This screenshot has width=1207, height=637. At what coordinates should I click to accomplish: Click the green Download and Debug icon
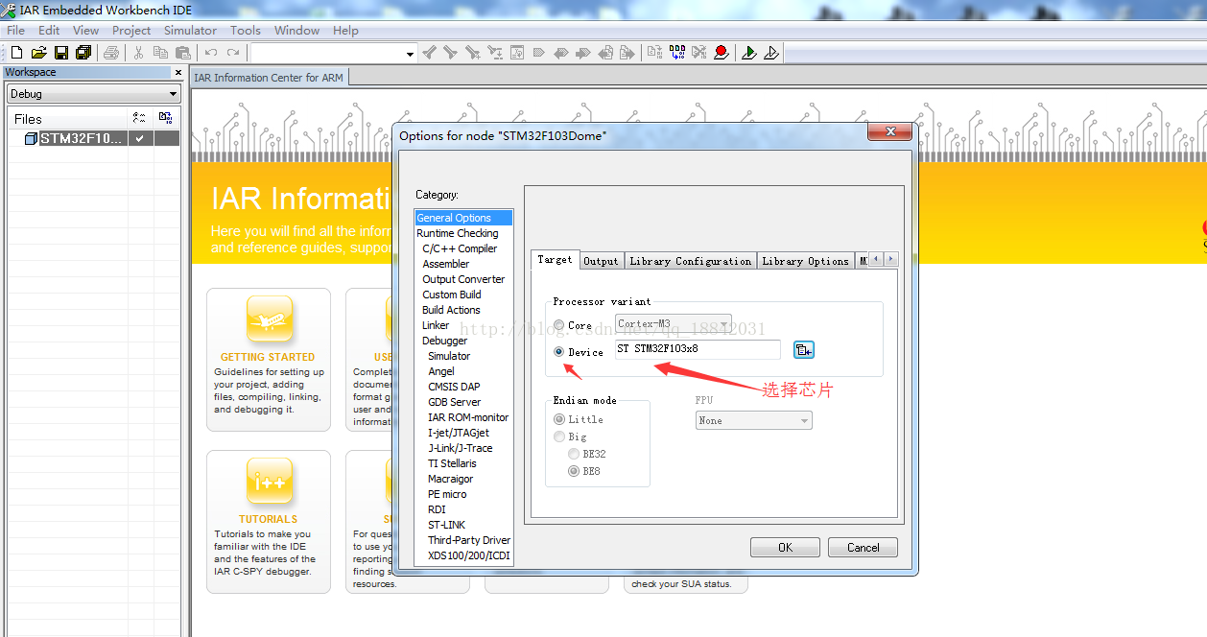click(x=748, y=53)
